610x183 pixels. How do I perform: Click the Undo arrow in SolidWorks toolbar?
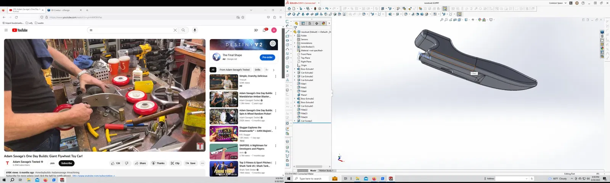(327, 8)
